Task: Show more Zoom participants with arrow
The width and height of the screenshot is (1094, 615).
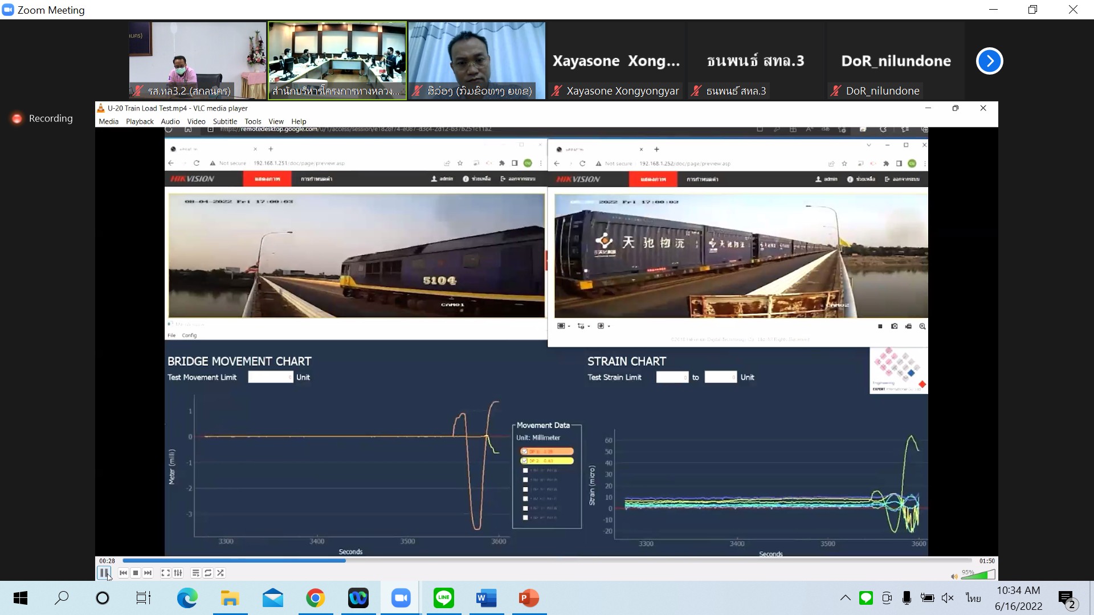Action: (x=989, y=61)
